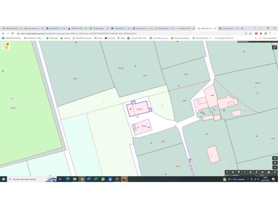The height and width of the screenshot is (208, 278).
Task: Reload the page with the refresh button
Action: (13, 33)
